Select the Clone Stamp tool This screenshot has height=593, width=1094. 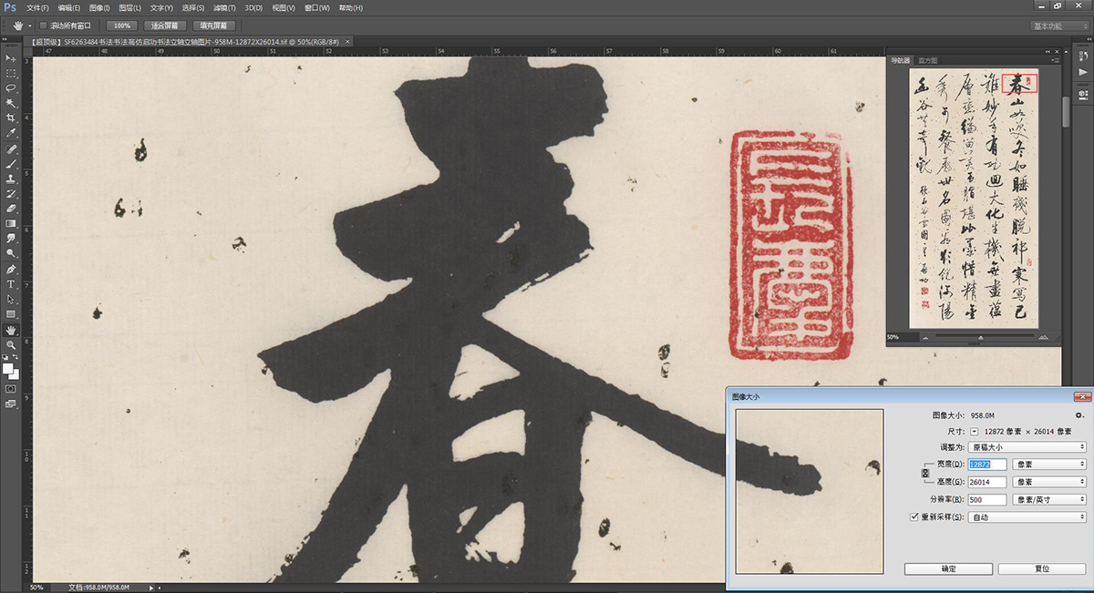point(11,179)
